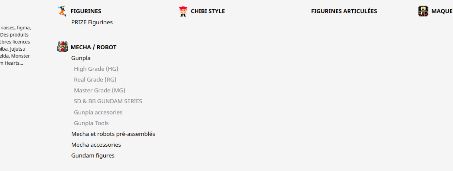Screen dimensions: 453x171
Task: Browse Master Grade (MG) kits
Action: click(100, 90)
